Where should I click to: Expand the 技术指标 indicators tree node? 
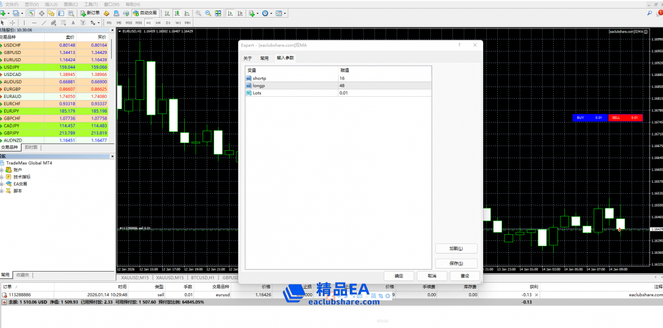[x=2, y=177]
